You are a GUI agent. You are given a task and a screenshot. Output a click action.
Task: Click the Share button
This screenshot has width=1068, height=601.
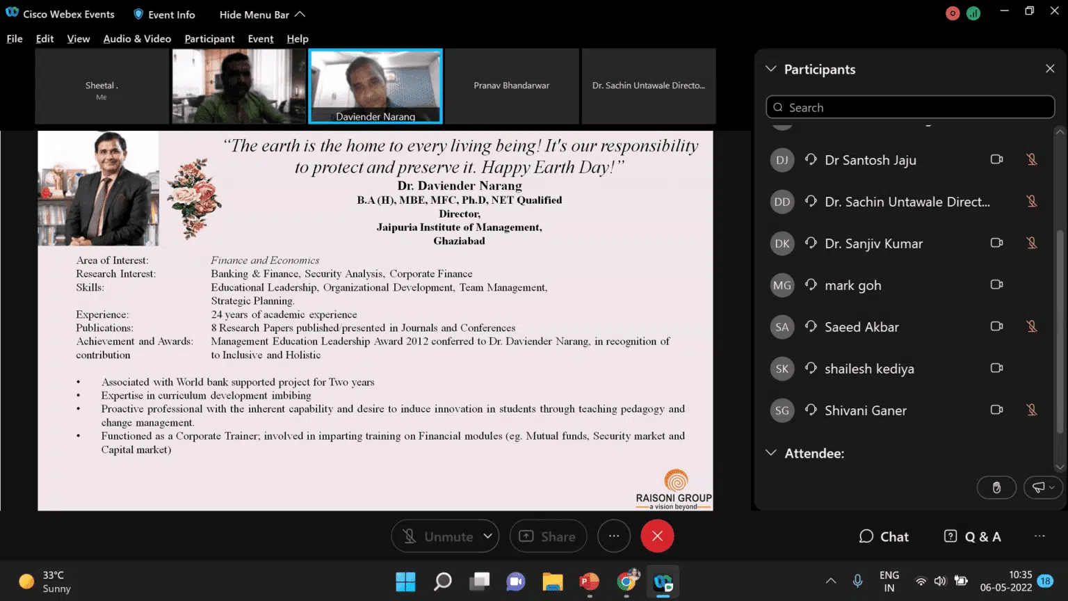[548, 536]
